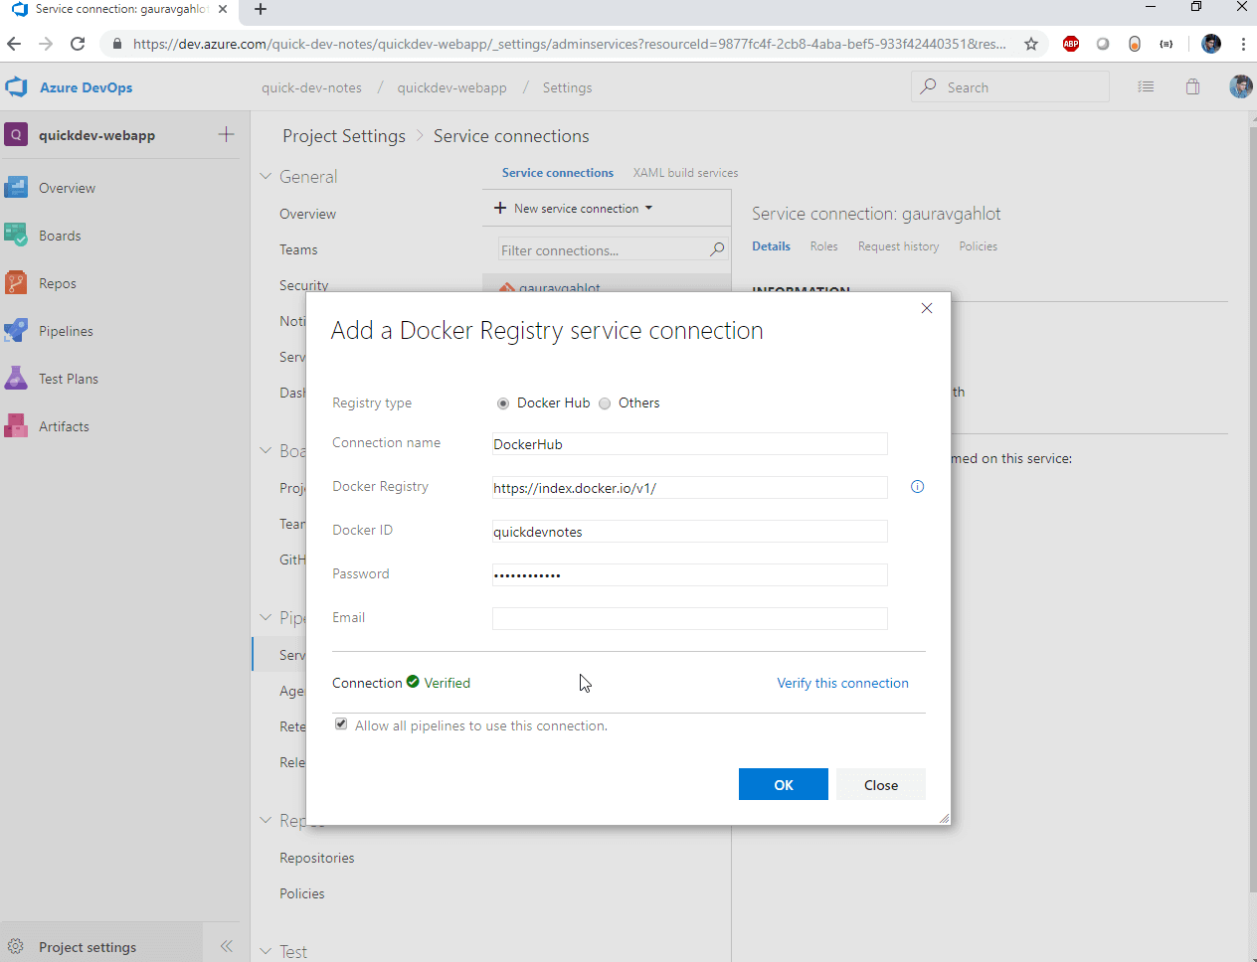Click Verify this connection link
Image resolution: width=1257 pixels, height=962 pixels.
point(842,683)
